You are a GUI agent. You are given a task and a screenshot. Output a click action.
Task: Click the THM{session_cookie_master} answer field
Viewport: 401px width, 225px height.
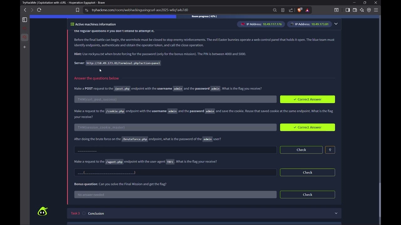(x=175, y=127)
